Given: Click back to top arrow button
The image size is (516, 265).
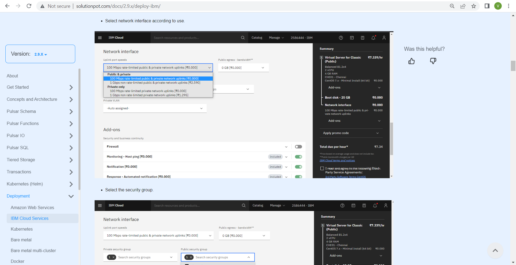Looking at the screenshot, I should pyautogui.click(x=495, y=250).
